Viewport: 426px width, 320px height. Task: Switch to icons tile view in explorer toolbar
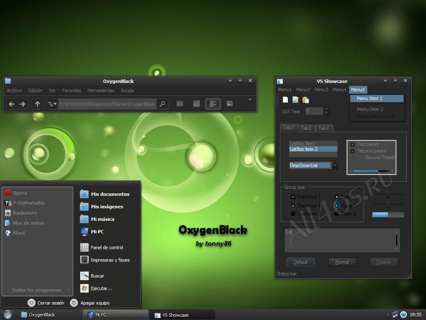click(196, 104)
